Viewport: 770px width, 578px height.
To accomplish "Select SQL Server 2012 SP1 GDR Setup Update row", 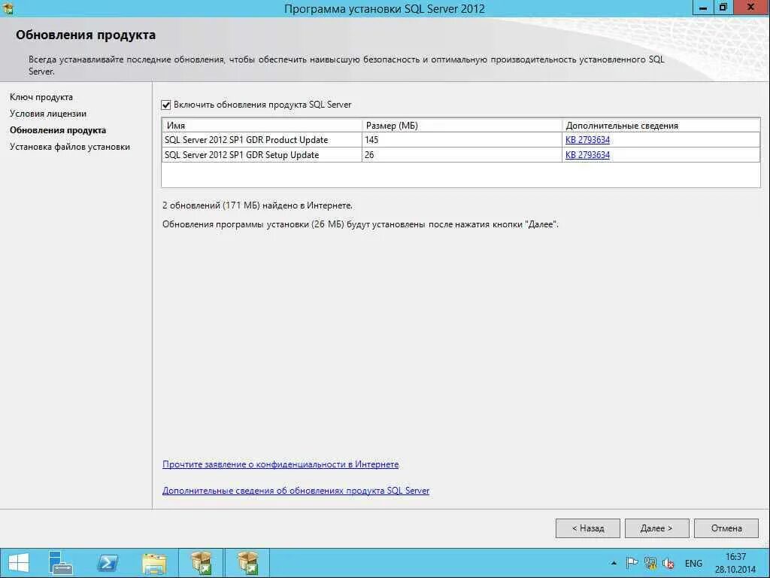I will point(461,155).
